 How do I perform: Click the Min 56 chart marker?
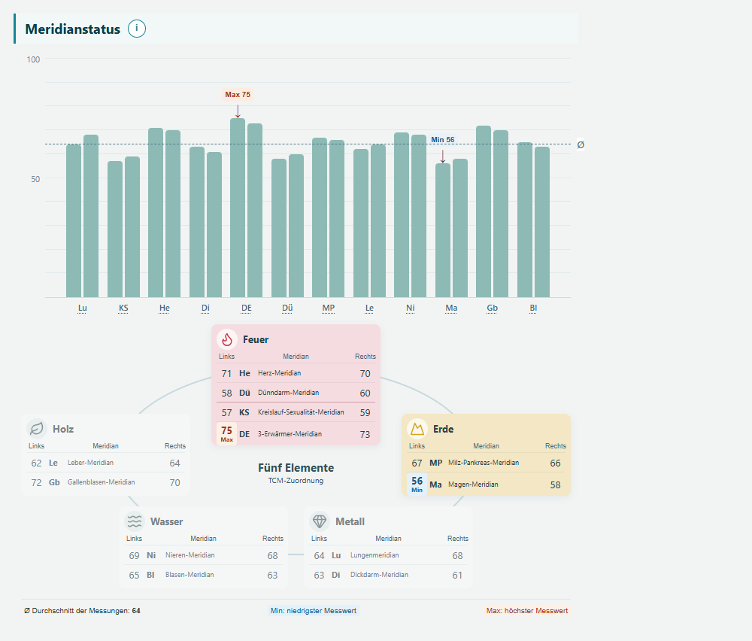[442, 140]
